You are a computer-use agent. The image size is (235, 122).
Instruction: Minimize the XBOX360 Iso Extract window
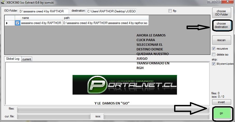point(211,2)
